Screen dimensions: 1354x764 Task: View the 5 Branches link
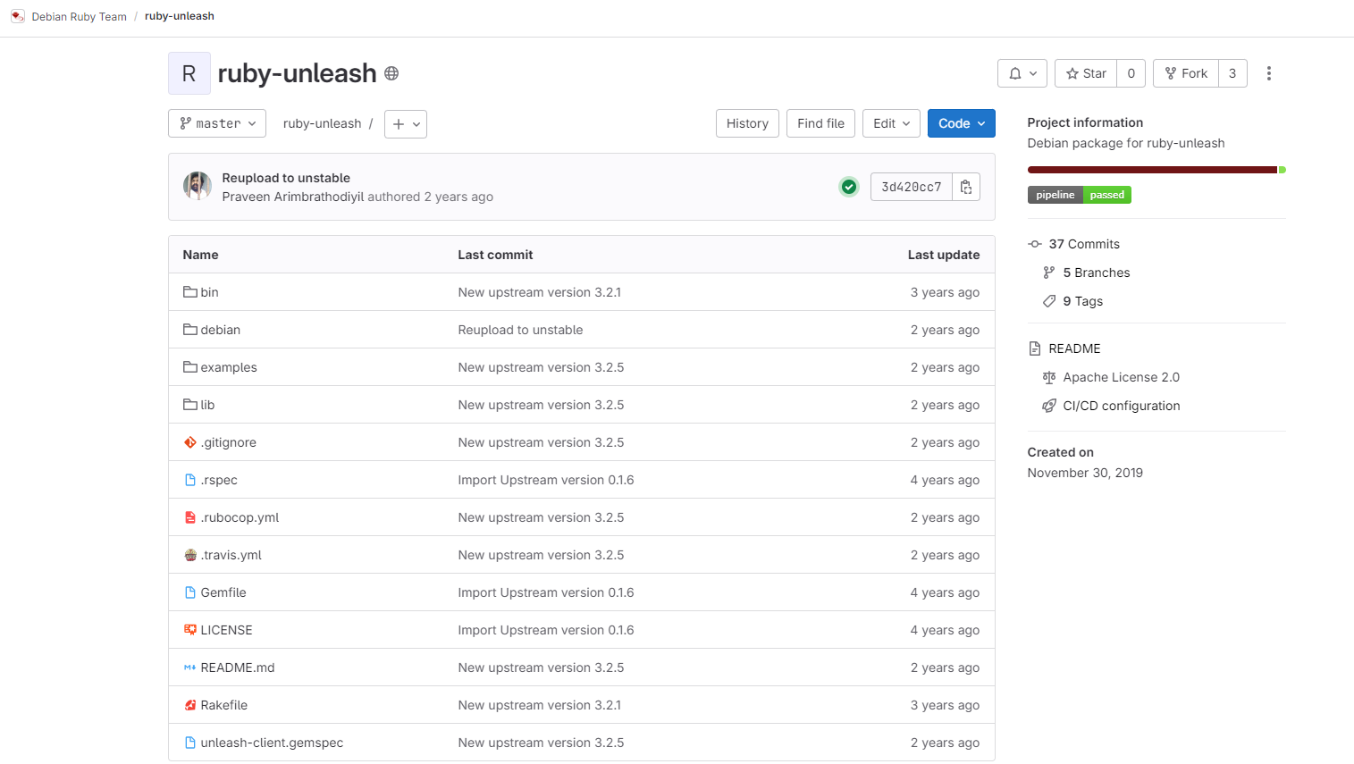coord(1097,273)
